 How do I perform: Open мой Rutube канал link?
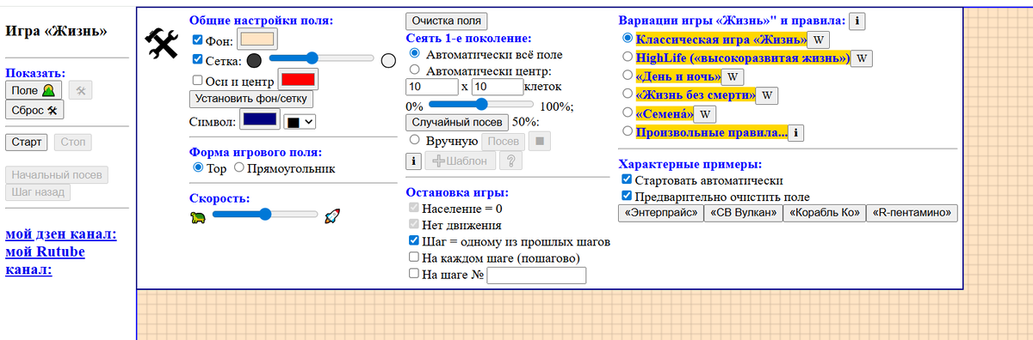(45, 260)
